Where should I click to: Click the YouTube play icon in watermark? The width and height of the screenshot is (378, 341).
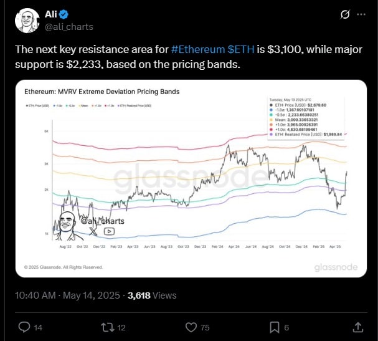(x=109, y=231)
